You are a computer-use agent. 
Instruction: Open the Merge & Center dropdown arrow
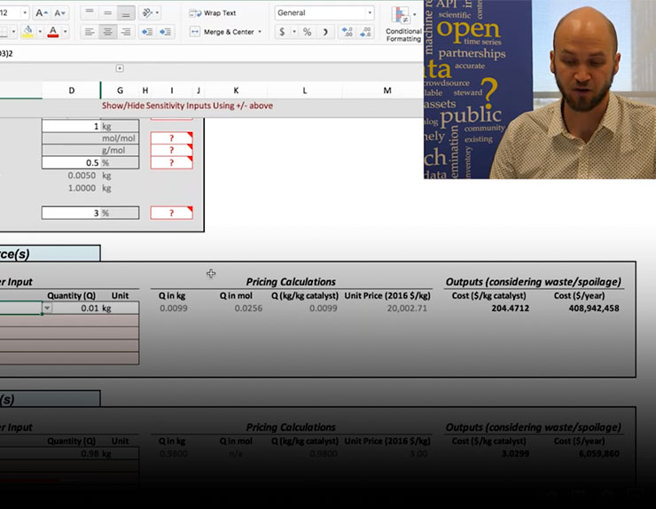point(260,32)
